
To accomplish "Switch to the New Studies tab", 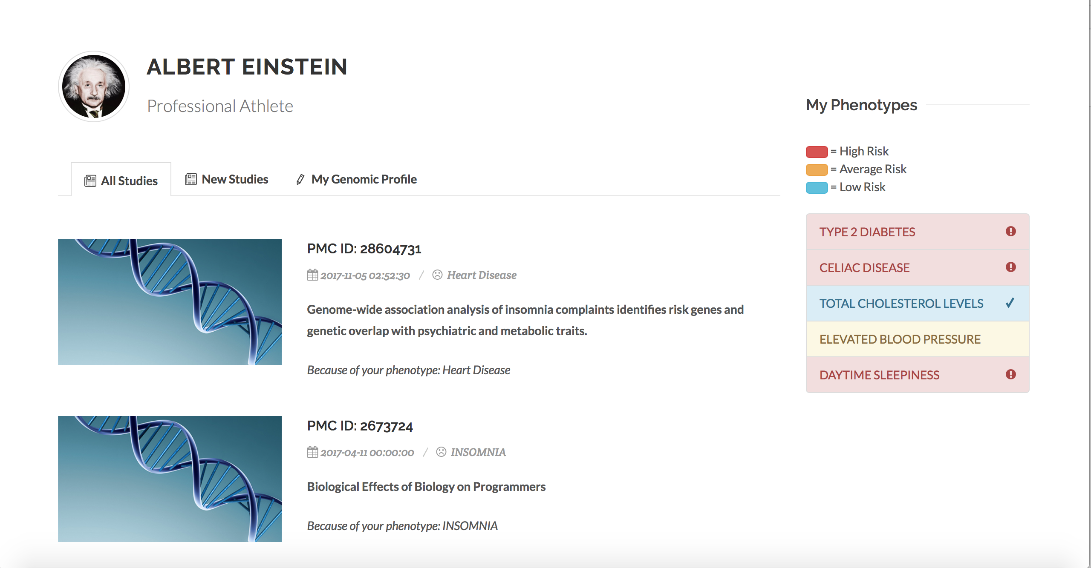I will point(227,179).
